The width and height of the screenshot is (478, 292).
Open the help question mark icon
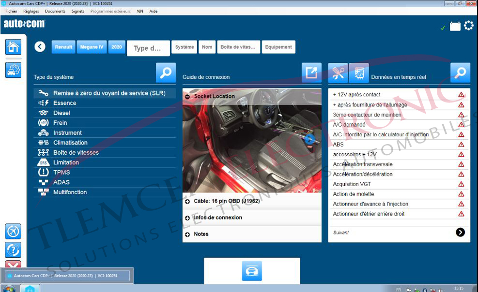click(13, 250)
